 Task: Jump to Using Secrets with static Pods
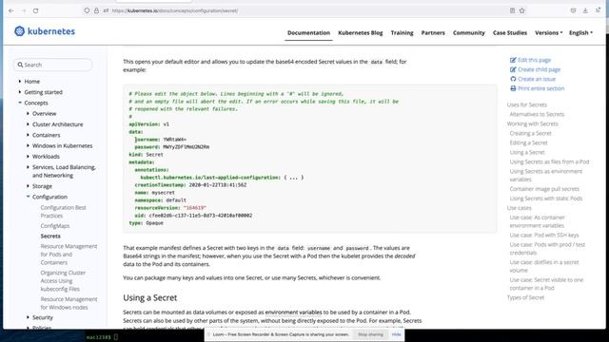(x=546, y=199)
